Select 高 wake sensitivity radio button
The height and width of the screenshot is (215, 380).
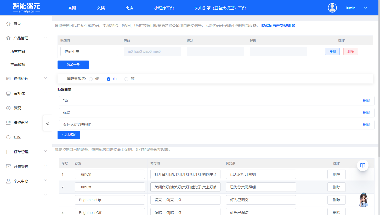[x=126, y=79]
